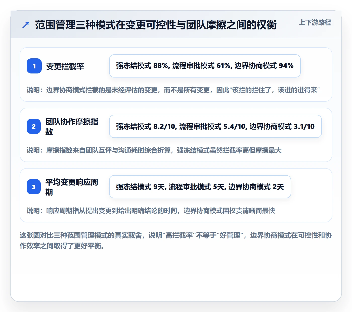
Task: Click the value box with 8.2/10 friction scores
Action: coord(215,126)
